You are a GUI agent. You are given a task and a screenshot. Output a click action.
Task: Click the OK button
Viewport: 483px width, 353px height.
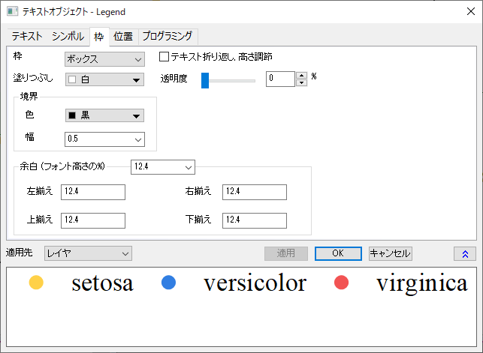[338, 253]
